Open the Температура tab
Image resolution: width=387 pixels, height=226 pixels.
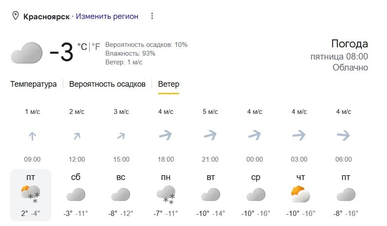coord(33,84)
